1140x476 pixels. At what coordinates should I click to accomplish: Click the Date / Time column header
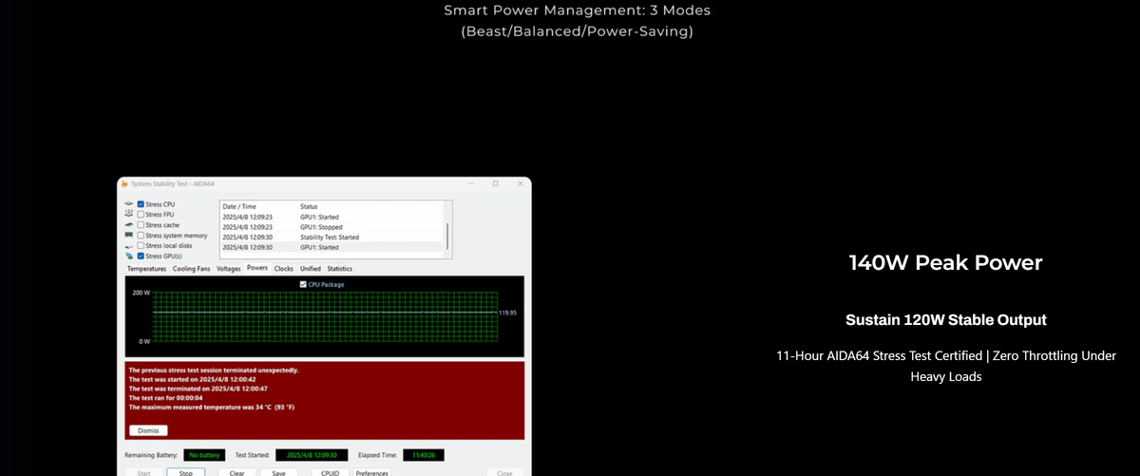tap(239, 206)
